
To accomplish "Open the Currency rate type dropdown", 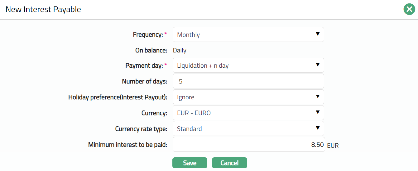I will [248, 129].
